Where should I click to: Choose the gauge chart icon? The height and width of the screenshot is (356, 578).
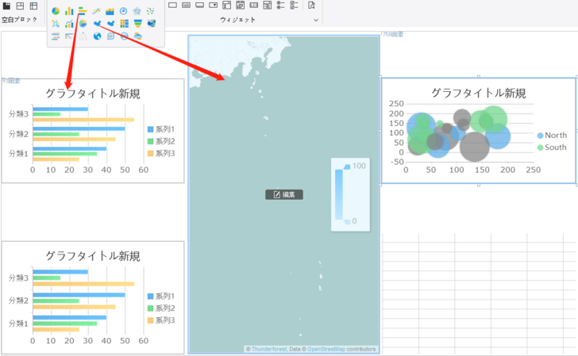click(124, 11)
